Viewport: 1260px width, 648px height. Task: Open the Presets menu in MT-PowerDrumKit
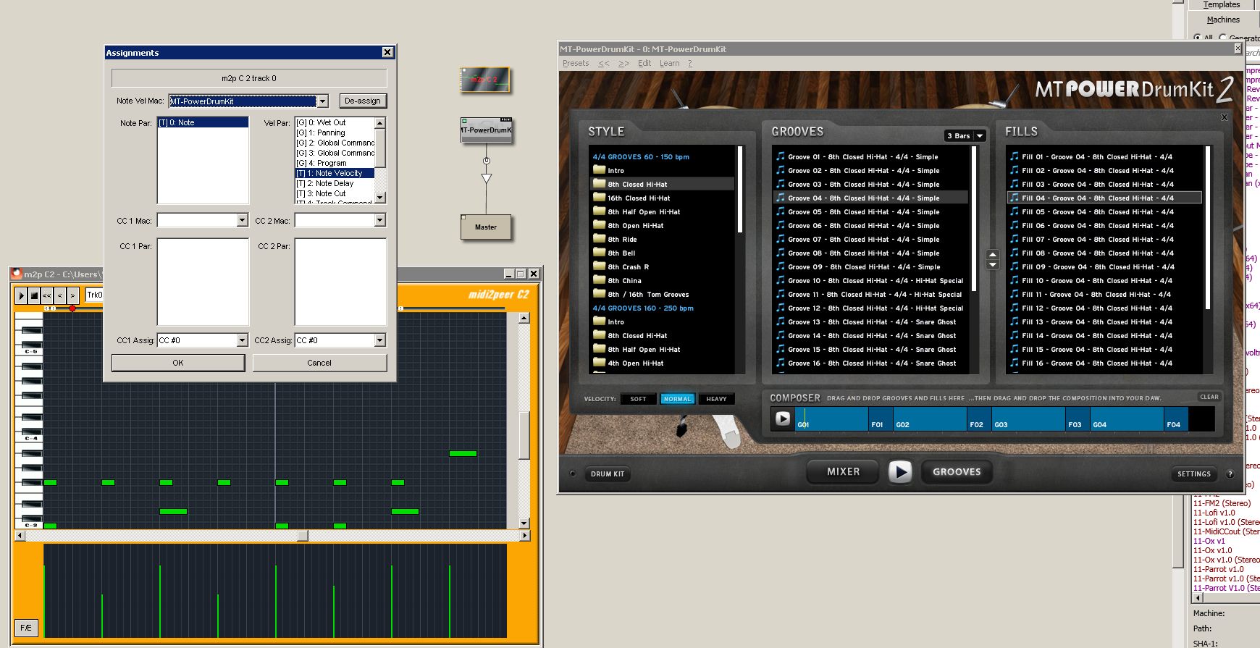pos(576,63)
